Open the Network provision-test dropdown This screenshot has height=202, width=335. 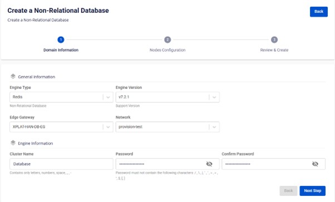point(167,127)
